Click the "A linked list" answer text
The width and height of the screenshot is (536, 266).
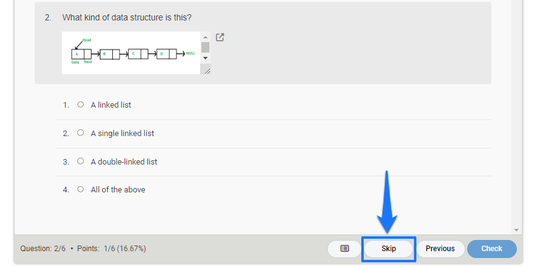click(x=111, y=105)
